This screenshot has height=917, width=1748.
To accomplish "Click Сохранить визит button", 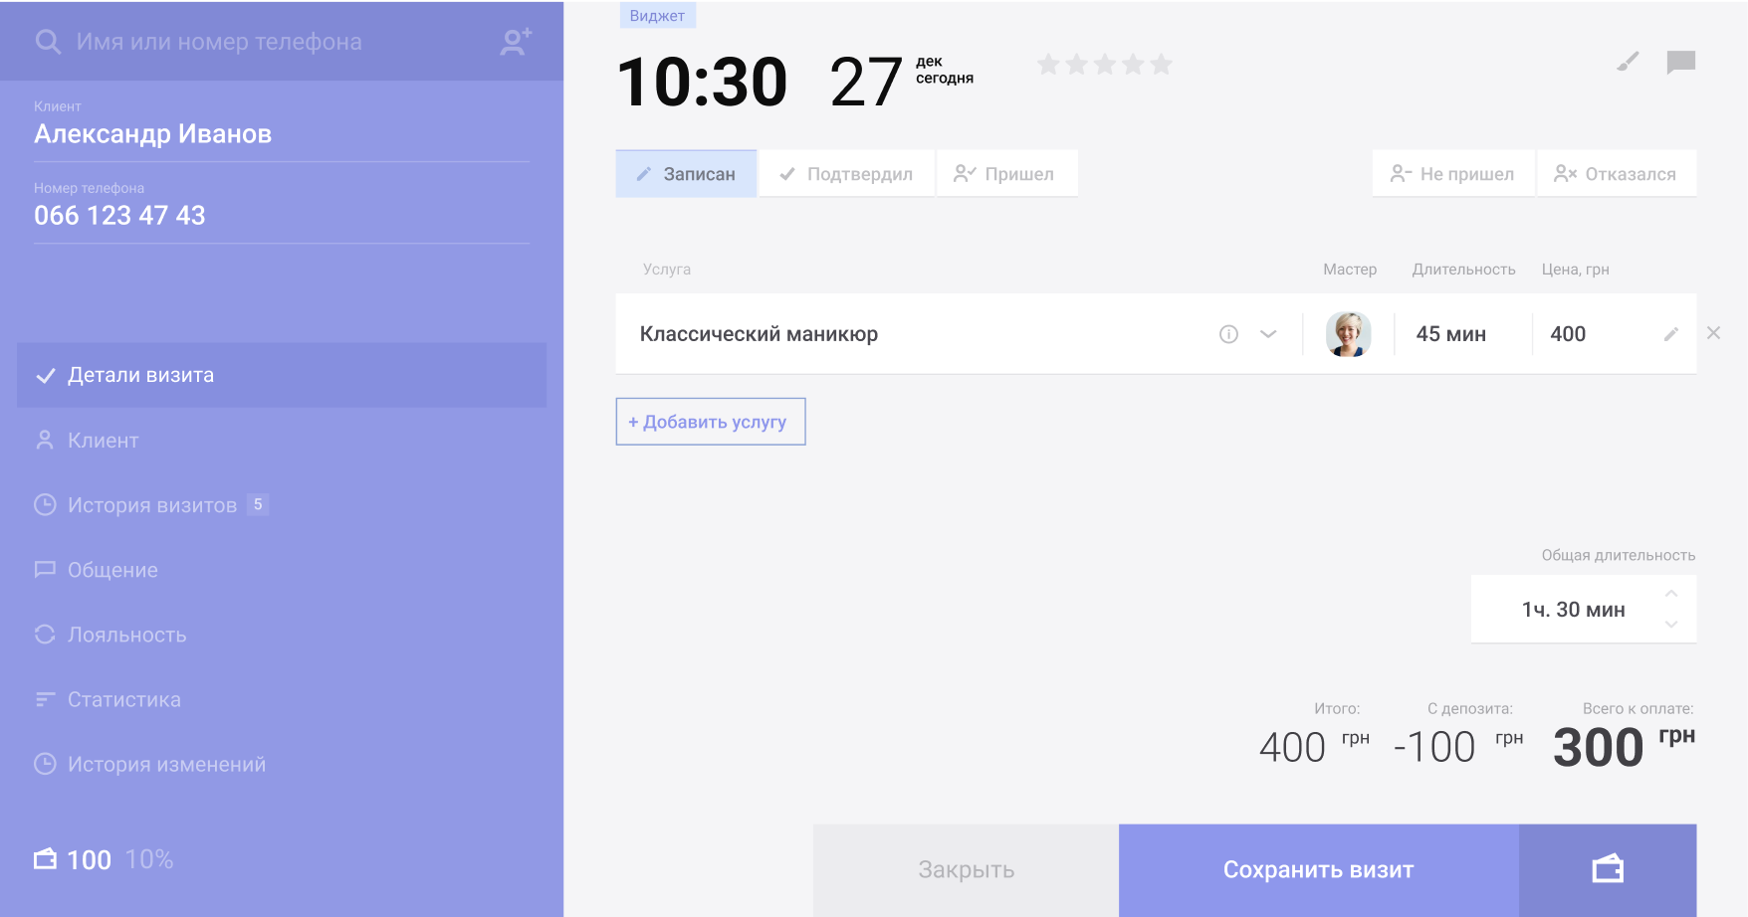I will 1318,869.
